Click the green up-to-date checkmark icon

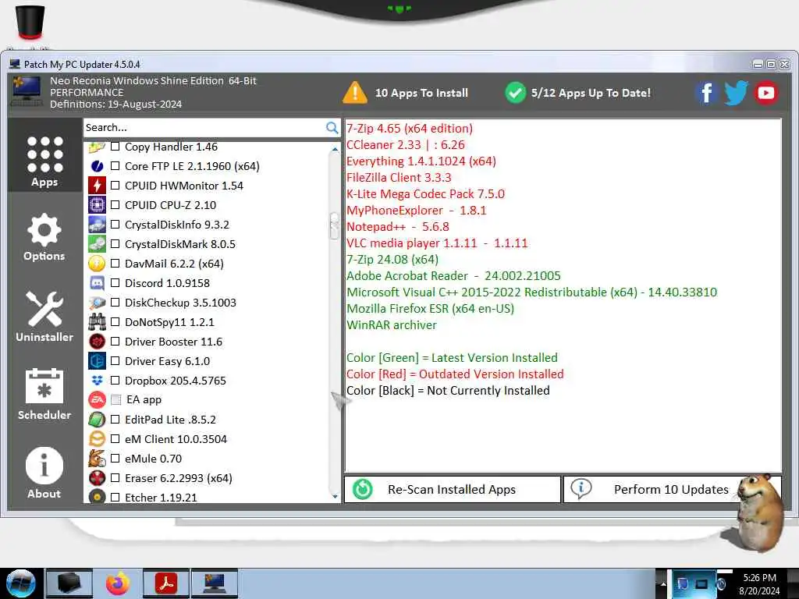515,93
